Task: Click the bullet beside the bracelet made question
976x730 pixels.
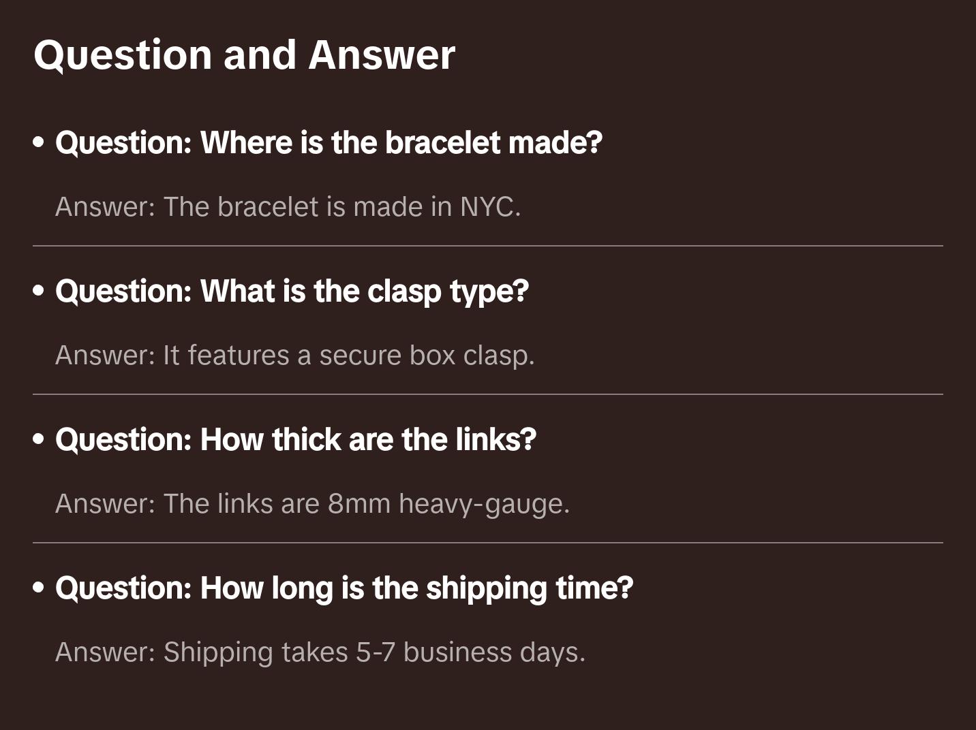Action: (39, 142)
